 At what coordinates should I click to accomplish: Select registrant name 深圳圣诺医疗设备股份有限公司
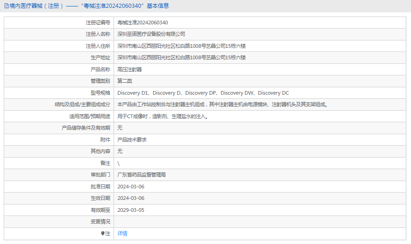(151, 34)
